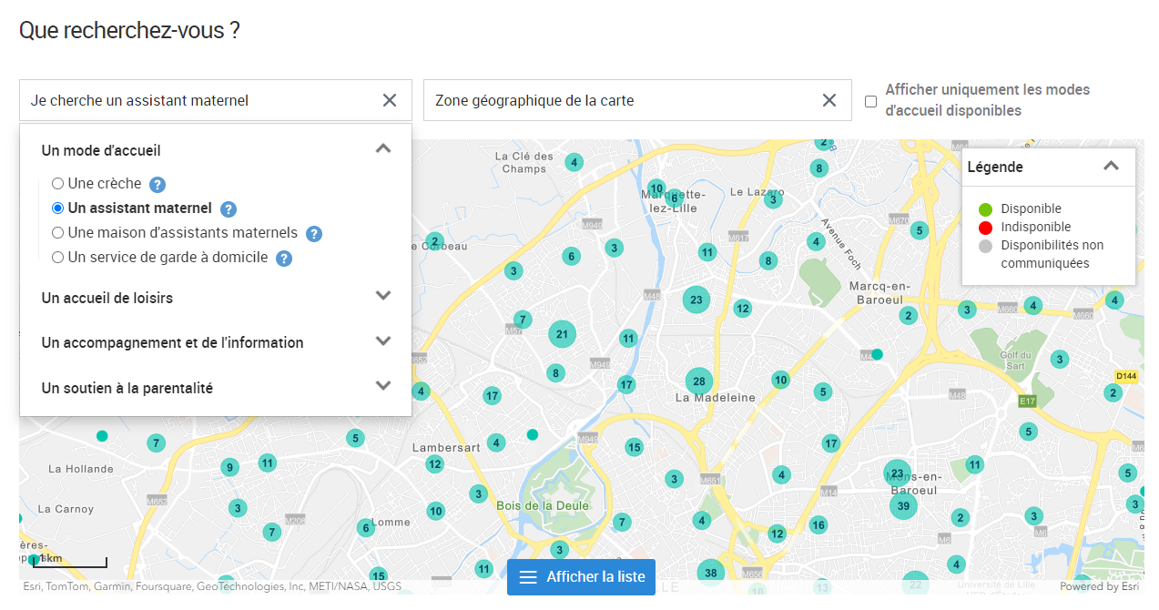This screenshot has width=1159, height=610.
Task: Select the cluster marker numbered 16
Action: [818, 525]
